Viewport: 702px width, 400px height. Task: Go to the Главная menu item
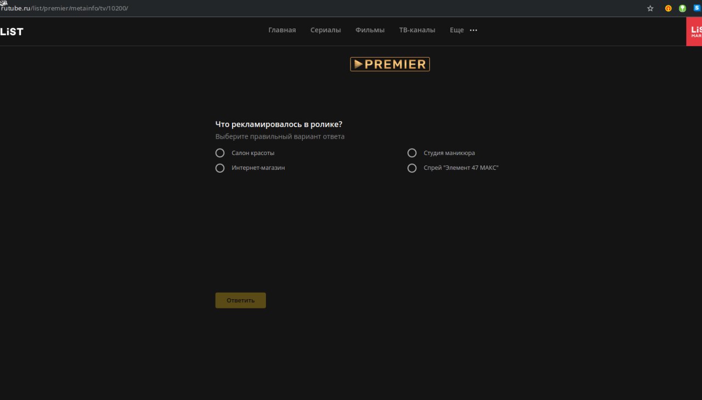[282, 30]
